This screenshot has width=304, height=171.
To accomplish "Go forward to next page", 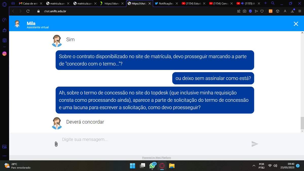I will [21, 11].
